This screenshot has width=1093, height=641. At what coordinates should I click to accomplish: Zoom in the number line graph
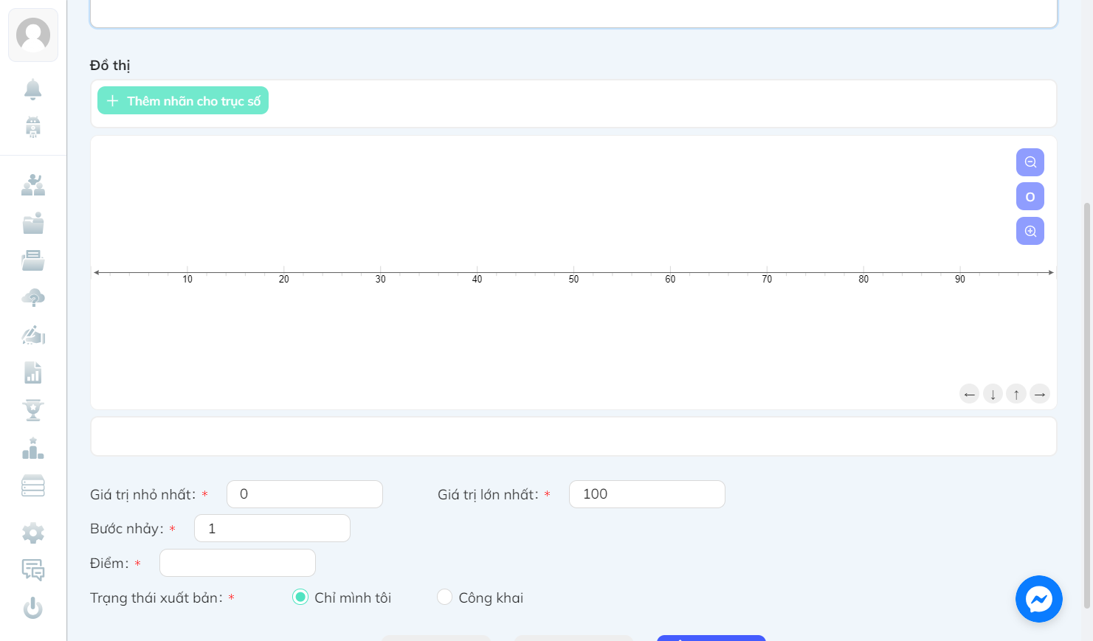1030,231
